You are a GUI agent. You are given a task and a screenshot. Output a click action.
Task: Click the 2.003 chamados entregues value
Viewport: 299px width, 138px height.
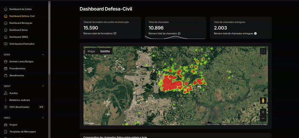[221, 28]
